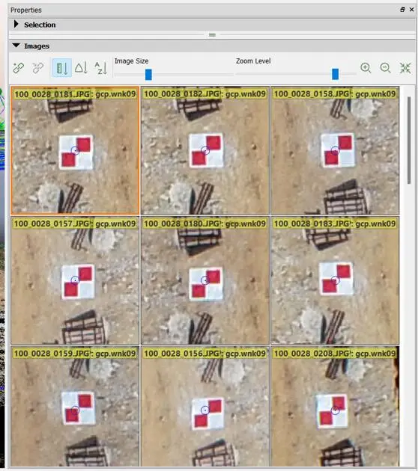Collapse the Images section

(x=16, y=46)
